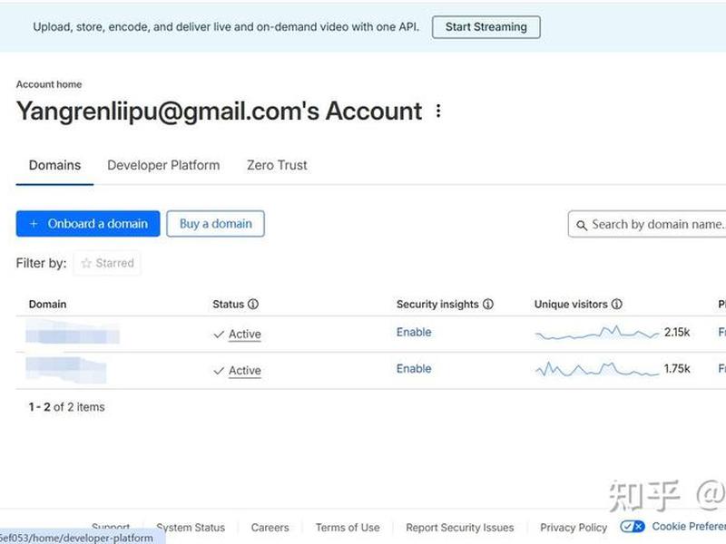The image size is (726, 544).
Task: Click the Start Streaming button
Action: point(486,27)
